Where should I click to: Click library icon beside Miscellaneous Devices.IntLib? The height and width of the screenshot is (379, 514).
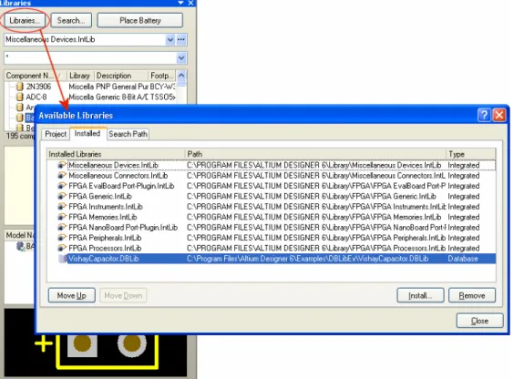pyautogui.click(x=62, y=165)
